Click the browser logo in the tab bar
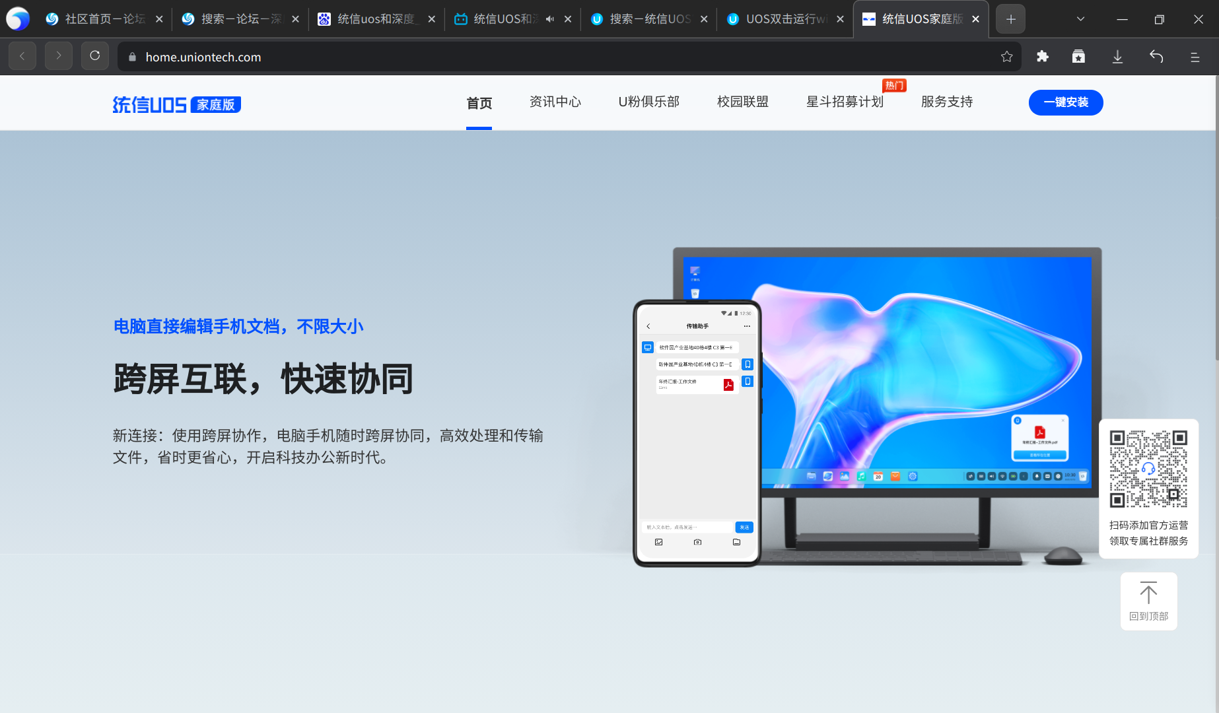Screen dimensions: 1219x713 [18, 19]
